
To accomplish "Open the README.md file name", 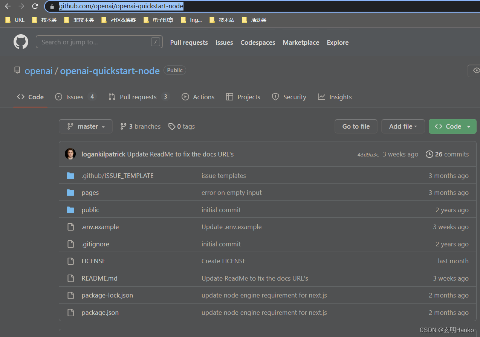I will 99,278.
